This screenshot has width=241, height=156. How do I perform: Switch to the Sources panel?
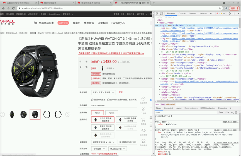click(x=193, y=14)
